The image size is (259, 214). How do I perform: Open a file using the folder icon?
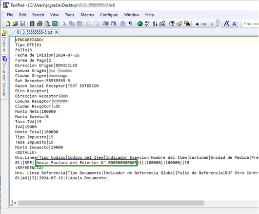15,23
